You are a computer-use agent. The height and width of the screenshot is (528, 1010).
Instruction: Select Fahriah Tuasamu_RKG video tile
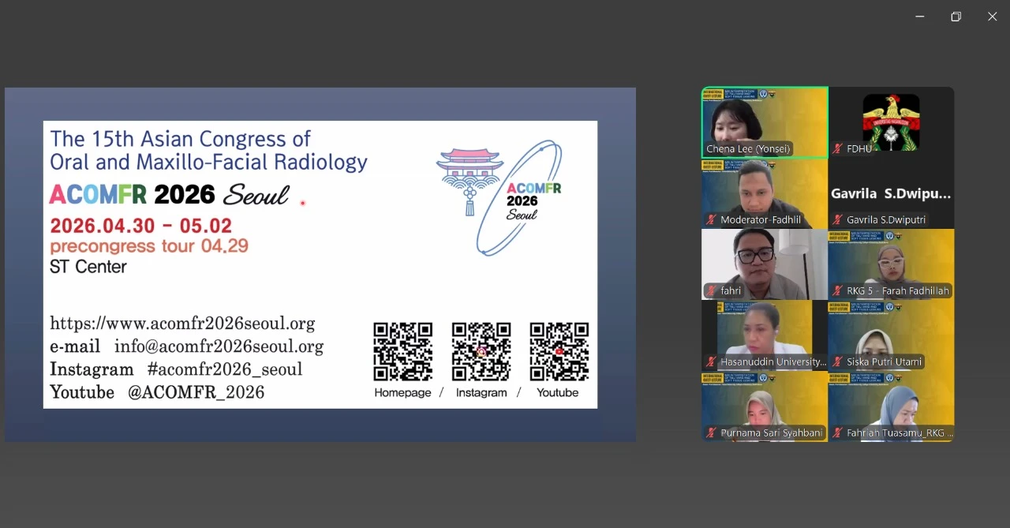891,406
